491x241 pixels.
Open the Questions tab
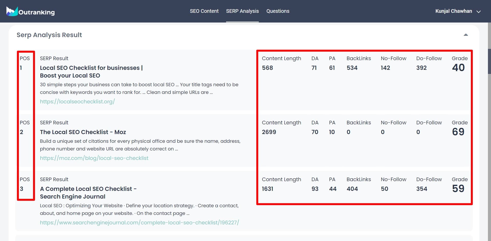278,11
